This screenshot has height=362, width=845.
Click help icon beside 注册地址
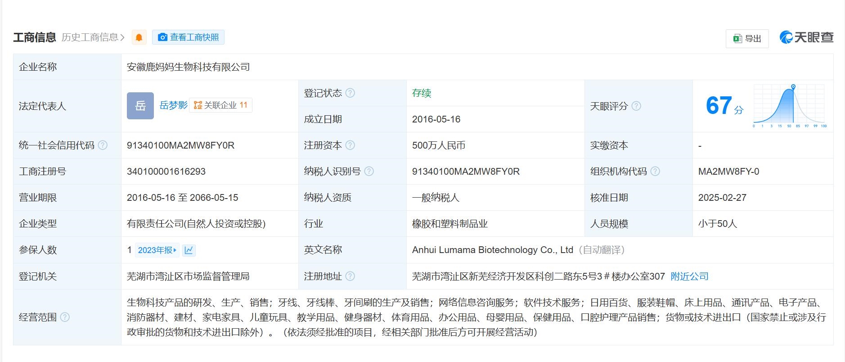pyautogui.click(x=350, y=276)
